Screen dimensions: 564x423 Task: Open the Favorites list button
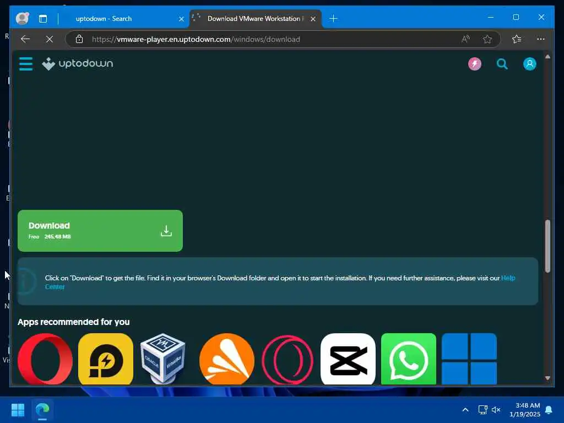click(517, 39)
